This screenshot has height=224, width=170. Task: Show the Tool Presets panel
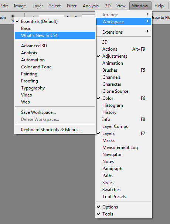[123, 197]
